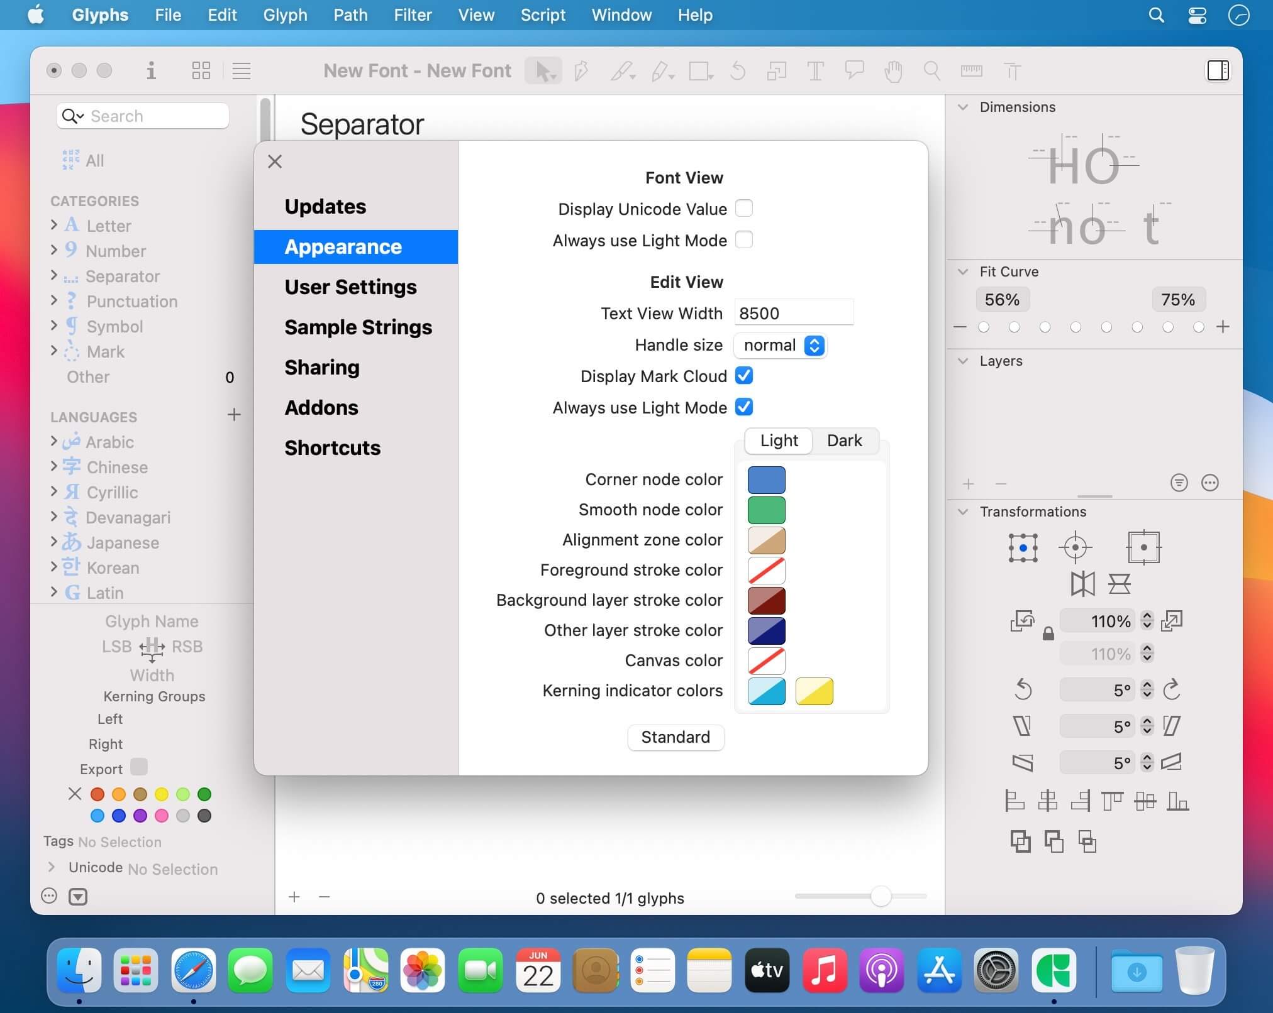Open the Updates preferences tab
The width and height of the screenshot is (1273, 1013).
(356, 207)
